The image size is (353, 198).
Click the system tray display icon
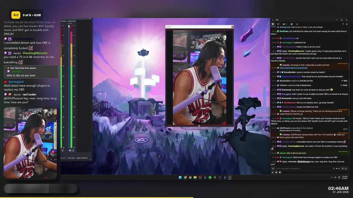pyautogui.click(x=339, y=177)
